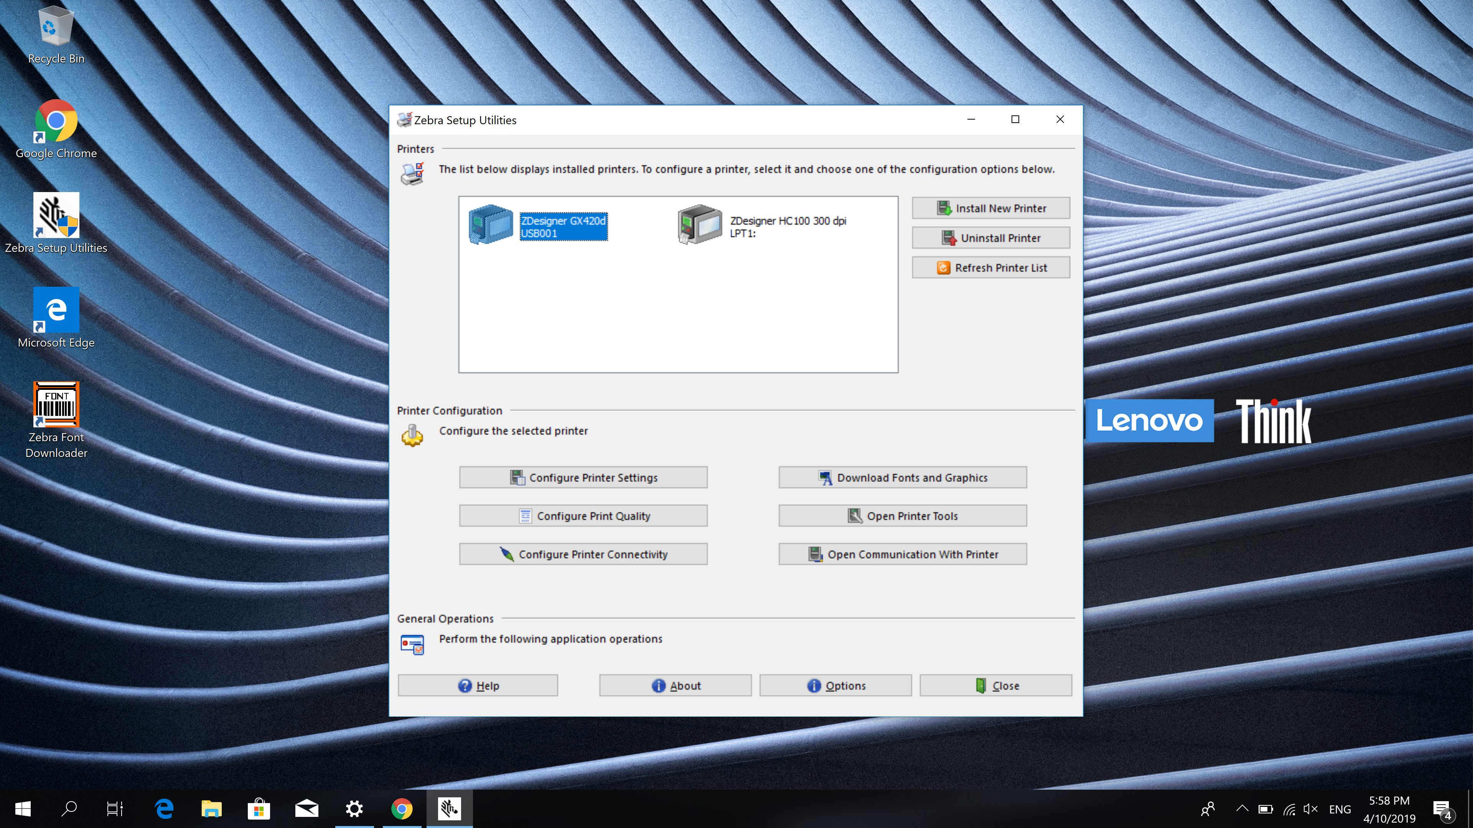Image resolution: width=1473 pixels, height=828 pixels.
Task: Click Download Fonts and Graphics
Action: click(902, 477)
